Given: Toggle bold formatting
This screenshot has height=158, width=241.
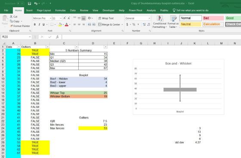Looking at the screenshot, I should [x=35, y=24].
